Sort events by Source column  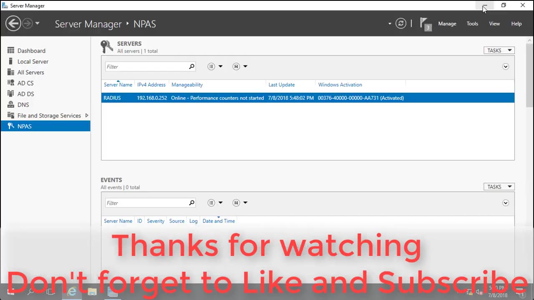coord(177,221)
